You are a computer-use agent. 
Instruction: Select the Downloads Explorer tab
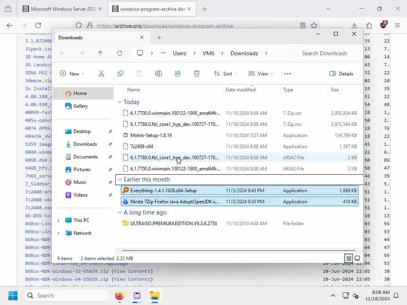point(101,38)
